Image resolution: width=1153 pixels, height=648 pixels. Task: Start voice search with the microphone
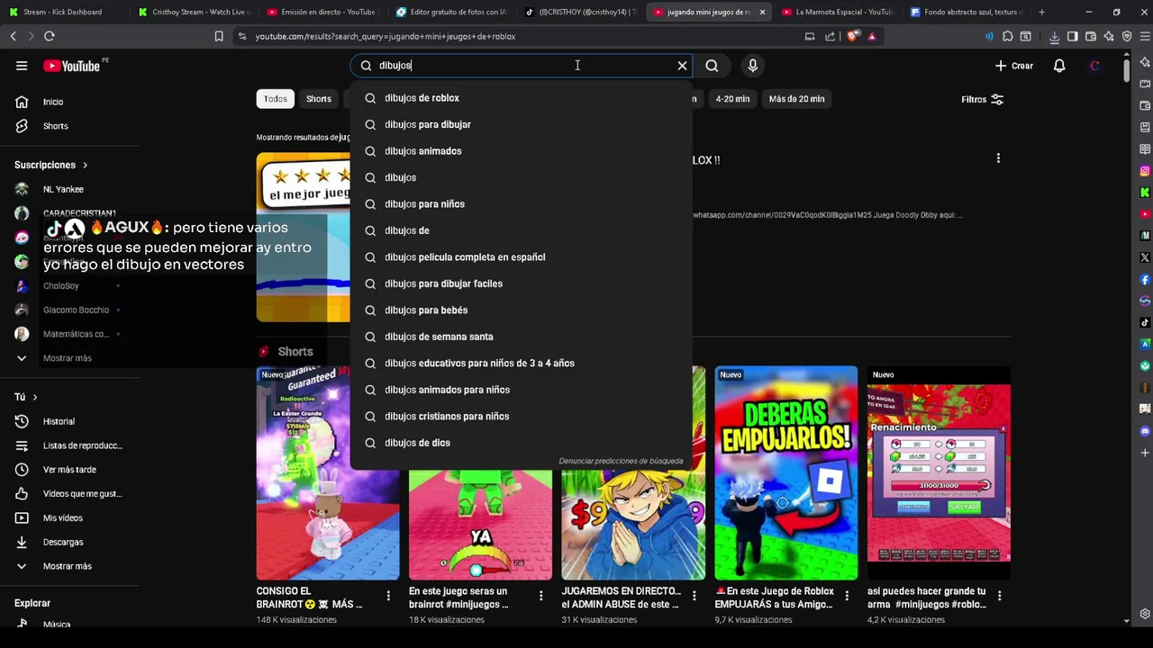point(753,66)
